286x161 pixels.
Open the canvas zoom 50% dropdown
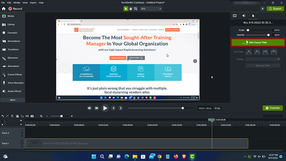pyautogui.click(x=151, y=9)
